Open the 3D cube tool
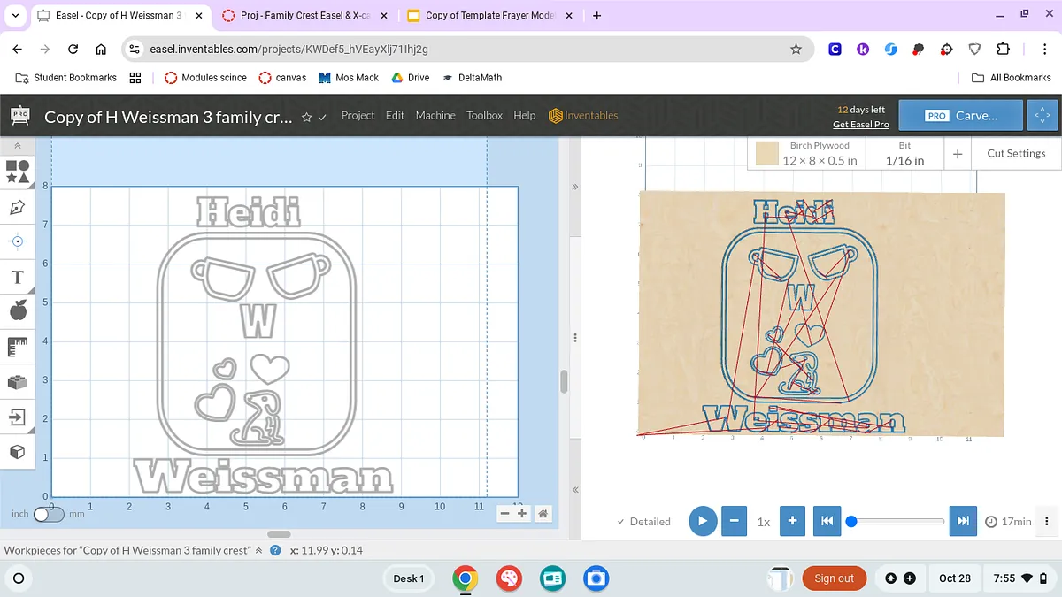 (x=17, y=452)
